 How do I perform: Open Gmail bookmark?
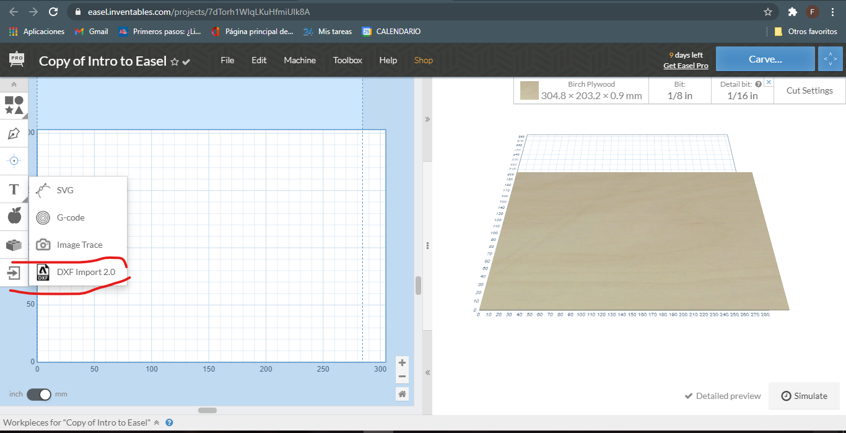point(91,32)
